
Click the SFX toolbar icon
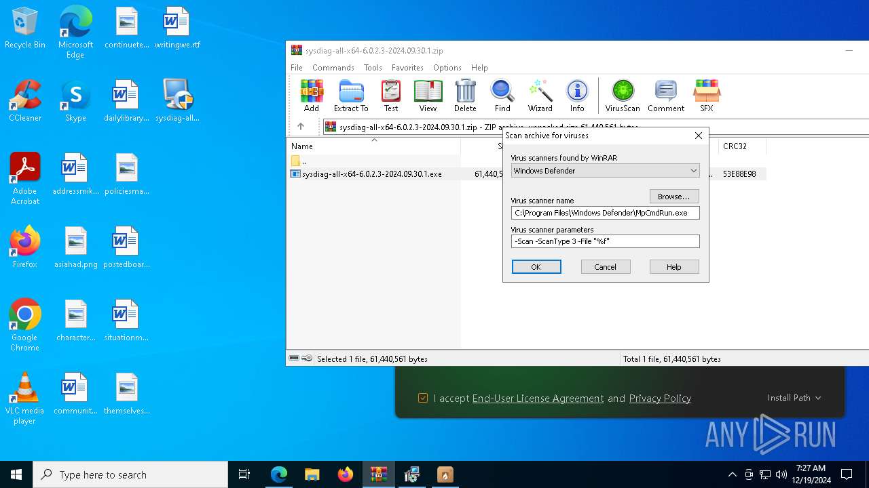point(706,96)
